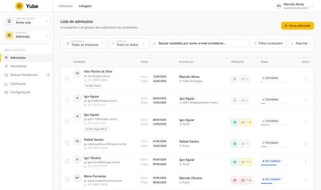Click the Yube hexagon logo icon
The height and width of the screenshot is (190, 321).
[19, 6]
